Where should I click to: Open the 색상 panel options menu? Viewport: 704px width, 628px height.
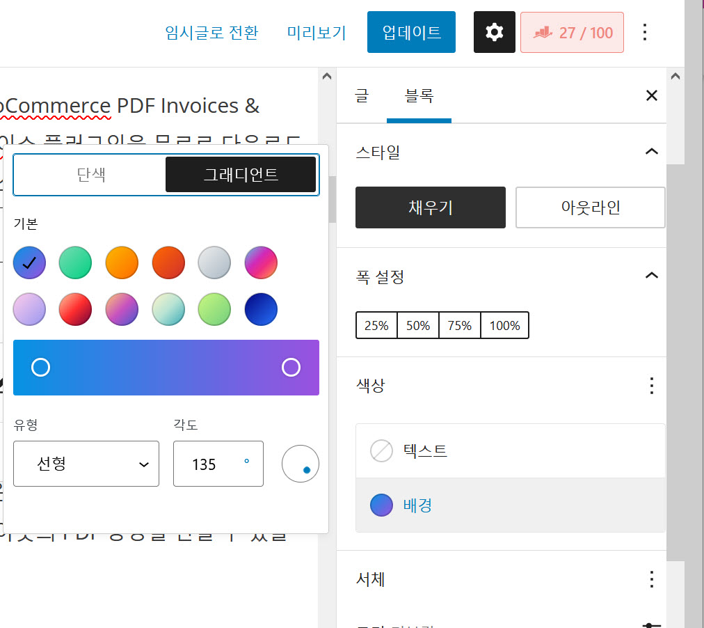pyautogui.click(x=651, y=386)
